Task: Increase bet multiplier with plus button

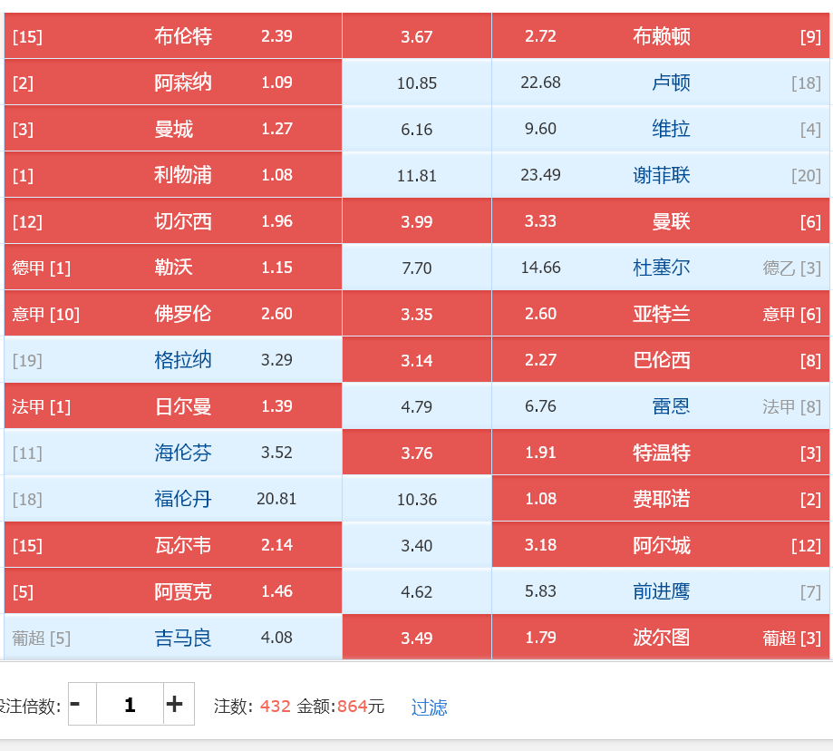Action: 179,704
